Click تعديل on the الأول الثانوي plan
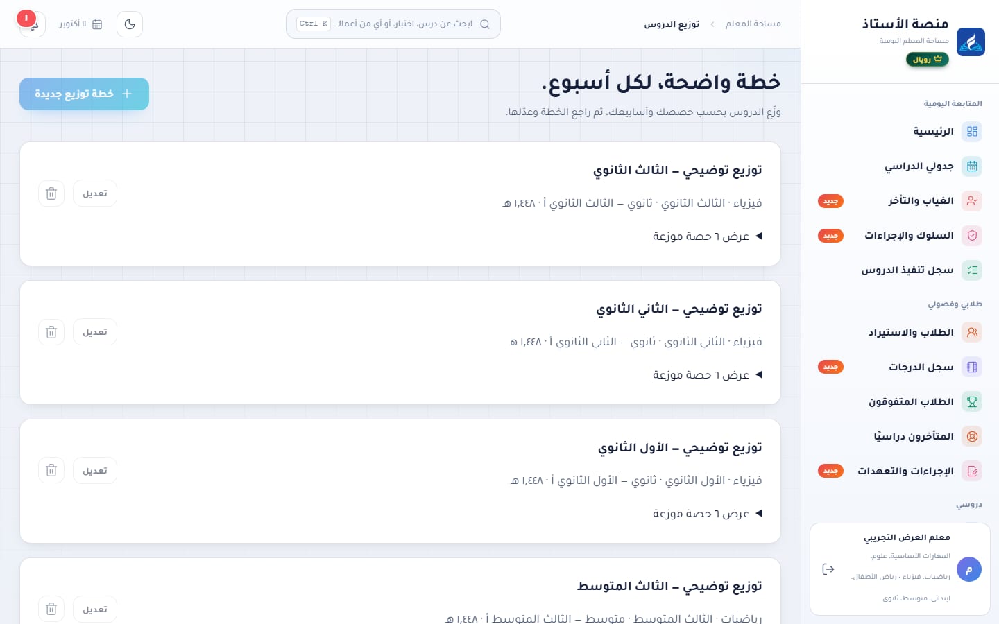Image resolution: width=999 pixels, height=624 pixels. pos(95,471)
